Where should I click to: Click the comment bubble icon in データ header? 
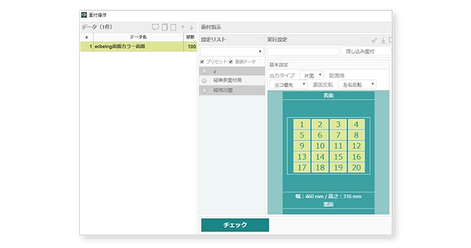pyautogui.click(x=155, y=27)
